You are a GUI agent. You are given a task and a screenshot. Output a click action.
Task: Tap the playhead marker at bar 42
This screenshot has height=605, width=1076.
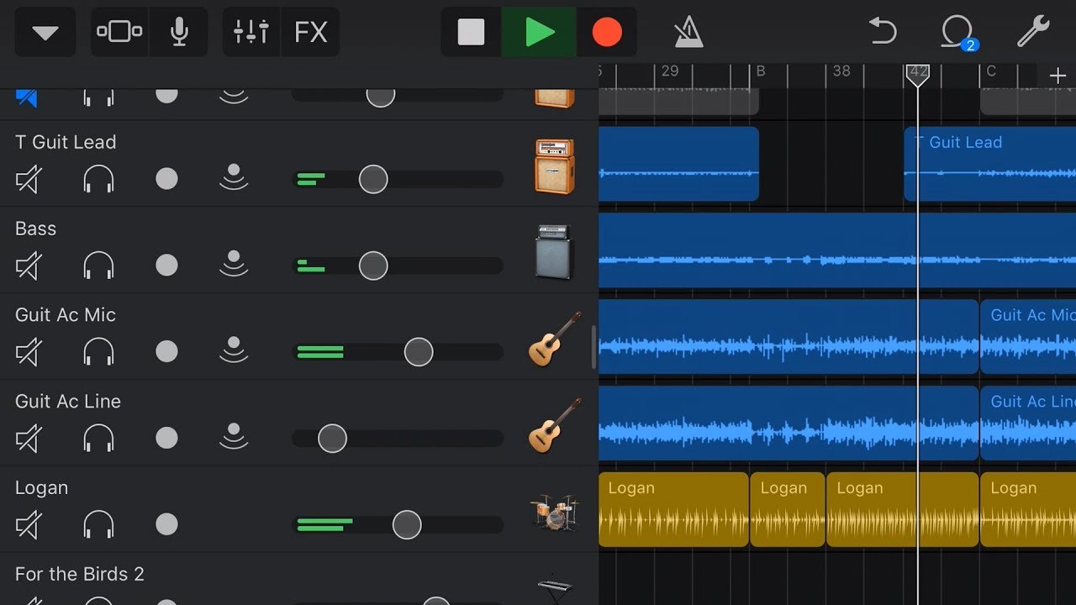(x=917, y=74)
